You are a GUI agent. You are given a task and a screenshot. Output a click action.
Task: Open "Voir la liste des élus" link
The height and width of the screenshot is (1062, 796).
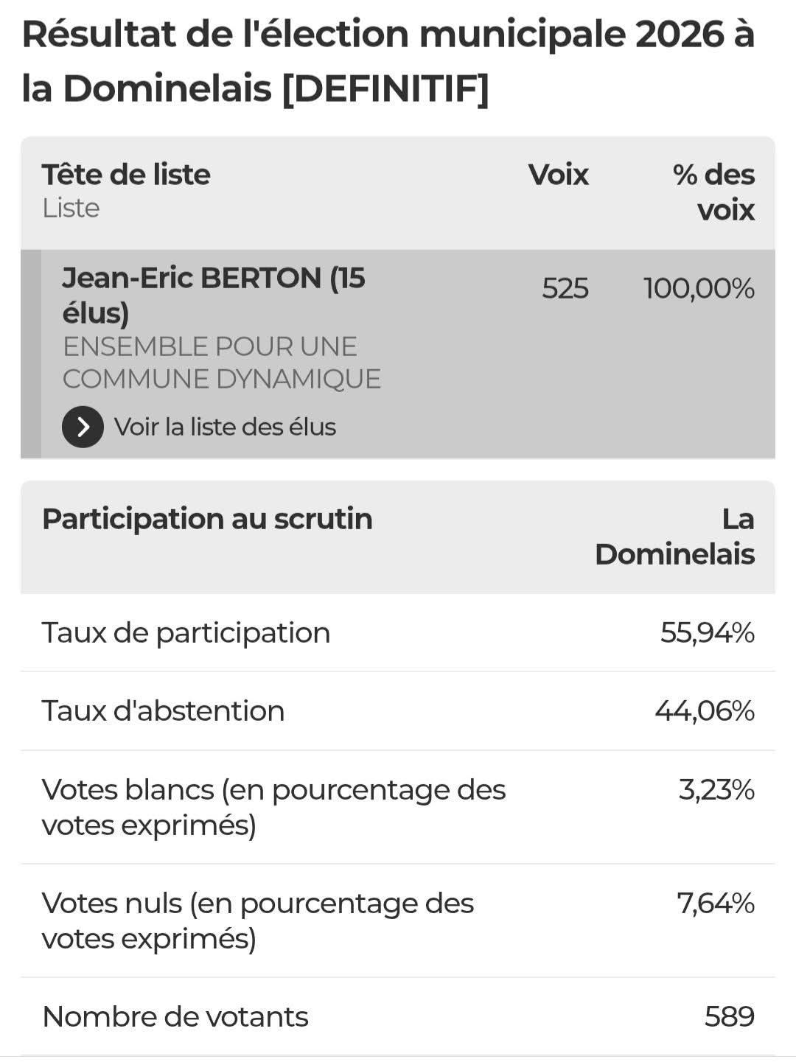[225, 427]
